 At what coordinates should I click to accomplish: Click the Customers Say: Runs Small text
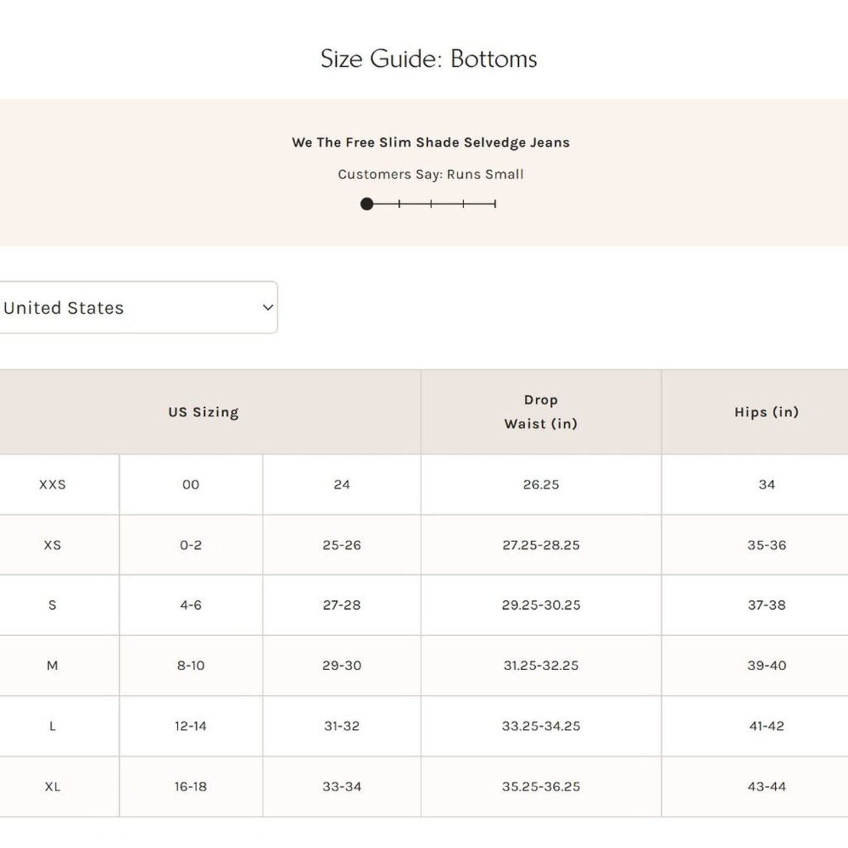[430, 174]
